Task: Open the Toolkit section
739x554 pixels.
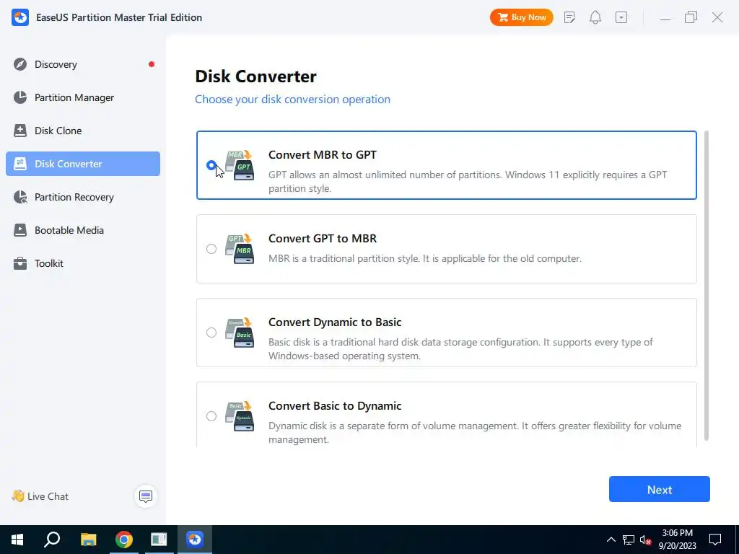Action: (83, 263)
